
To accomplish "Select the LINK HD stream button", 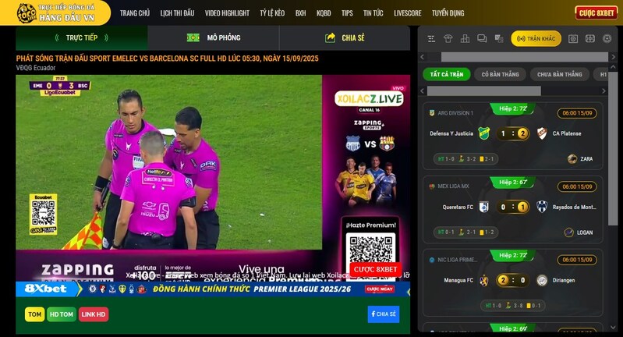I will pyautogui.click(x=94, y=314).
